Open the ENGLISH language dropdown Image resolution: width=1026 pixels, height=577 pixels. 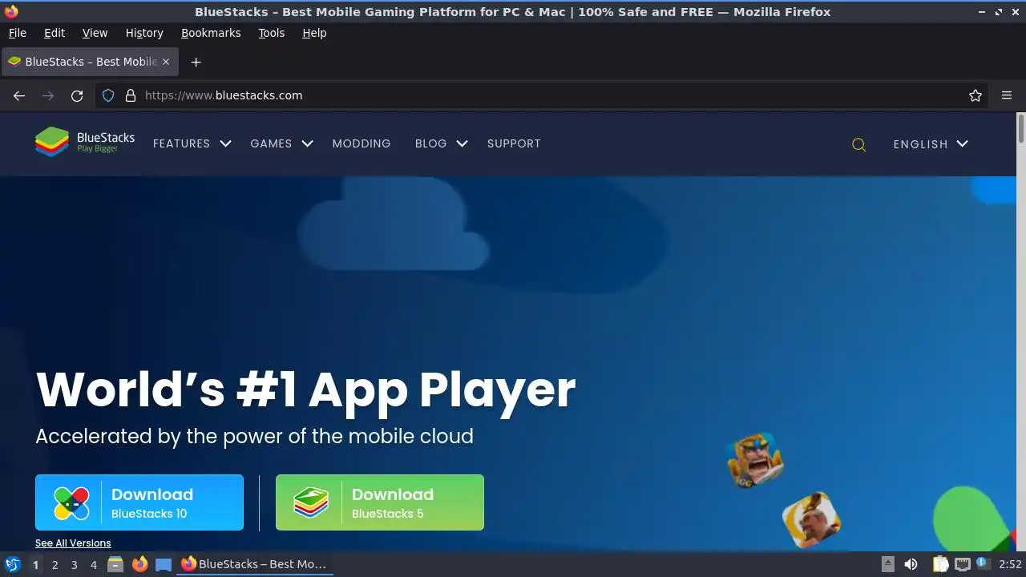point(931,144)
